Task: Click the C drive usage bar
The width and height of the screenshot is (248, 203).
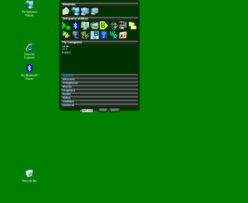Action: (x=67, y=53)
